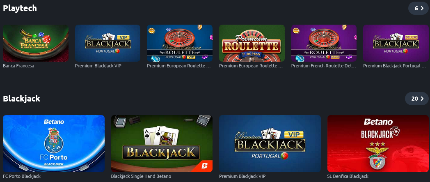430x182 pixels.
Task: Open the FC Porto Blackjack game tile
Action: click(x=54, y=143)
